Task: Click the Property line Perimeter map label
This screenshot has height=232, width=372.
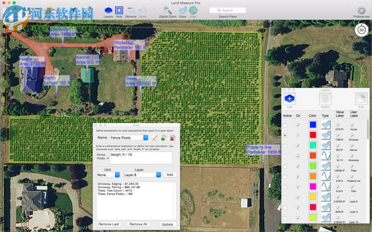Action: click(263, 149)
